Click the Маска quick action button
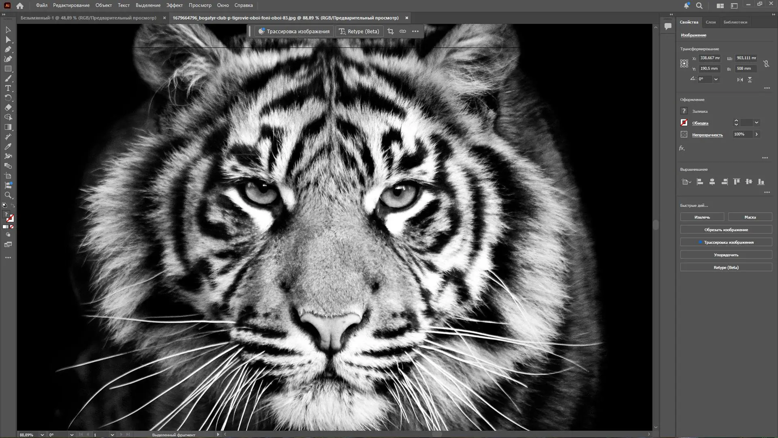Image resolution: width=778 pixels, height=438 pixels. point(750,217)
